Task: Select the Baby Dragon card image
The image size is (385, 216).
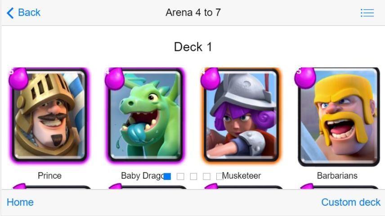Action: pos(145,115)
